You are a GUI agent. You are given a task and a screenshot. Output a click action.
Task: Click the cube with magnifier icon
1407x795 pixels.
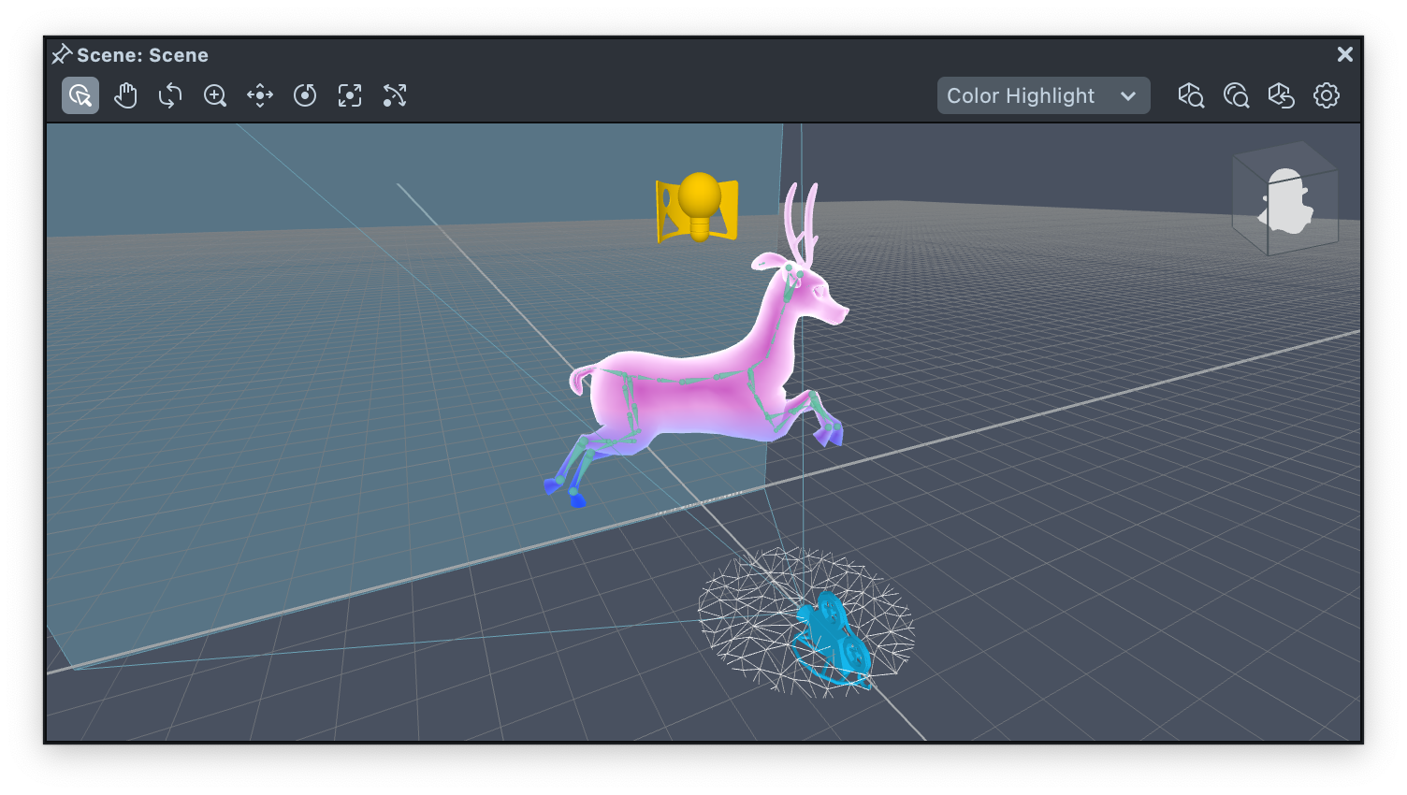coord(1191,95)
